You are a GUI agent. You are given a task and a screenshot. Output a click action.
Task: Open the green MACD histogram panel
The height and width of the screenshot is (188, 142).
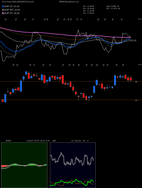pyautogui.click(x=24, y=165)
